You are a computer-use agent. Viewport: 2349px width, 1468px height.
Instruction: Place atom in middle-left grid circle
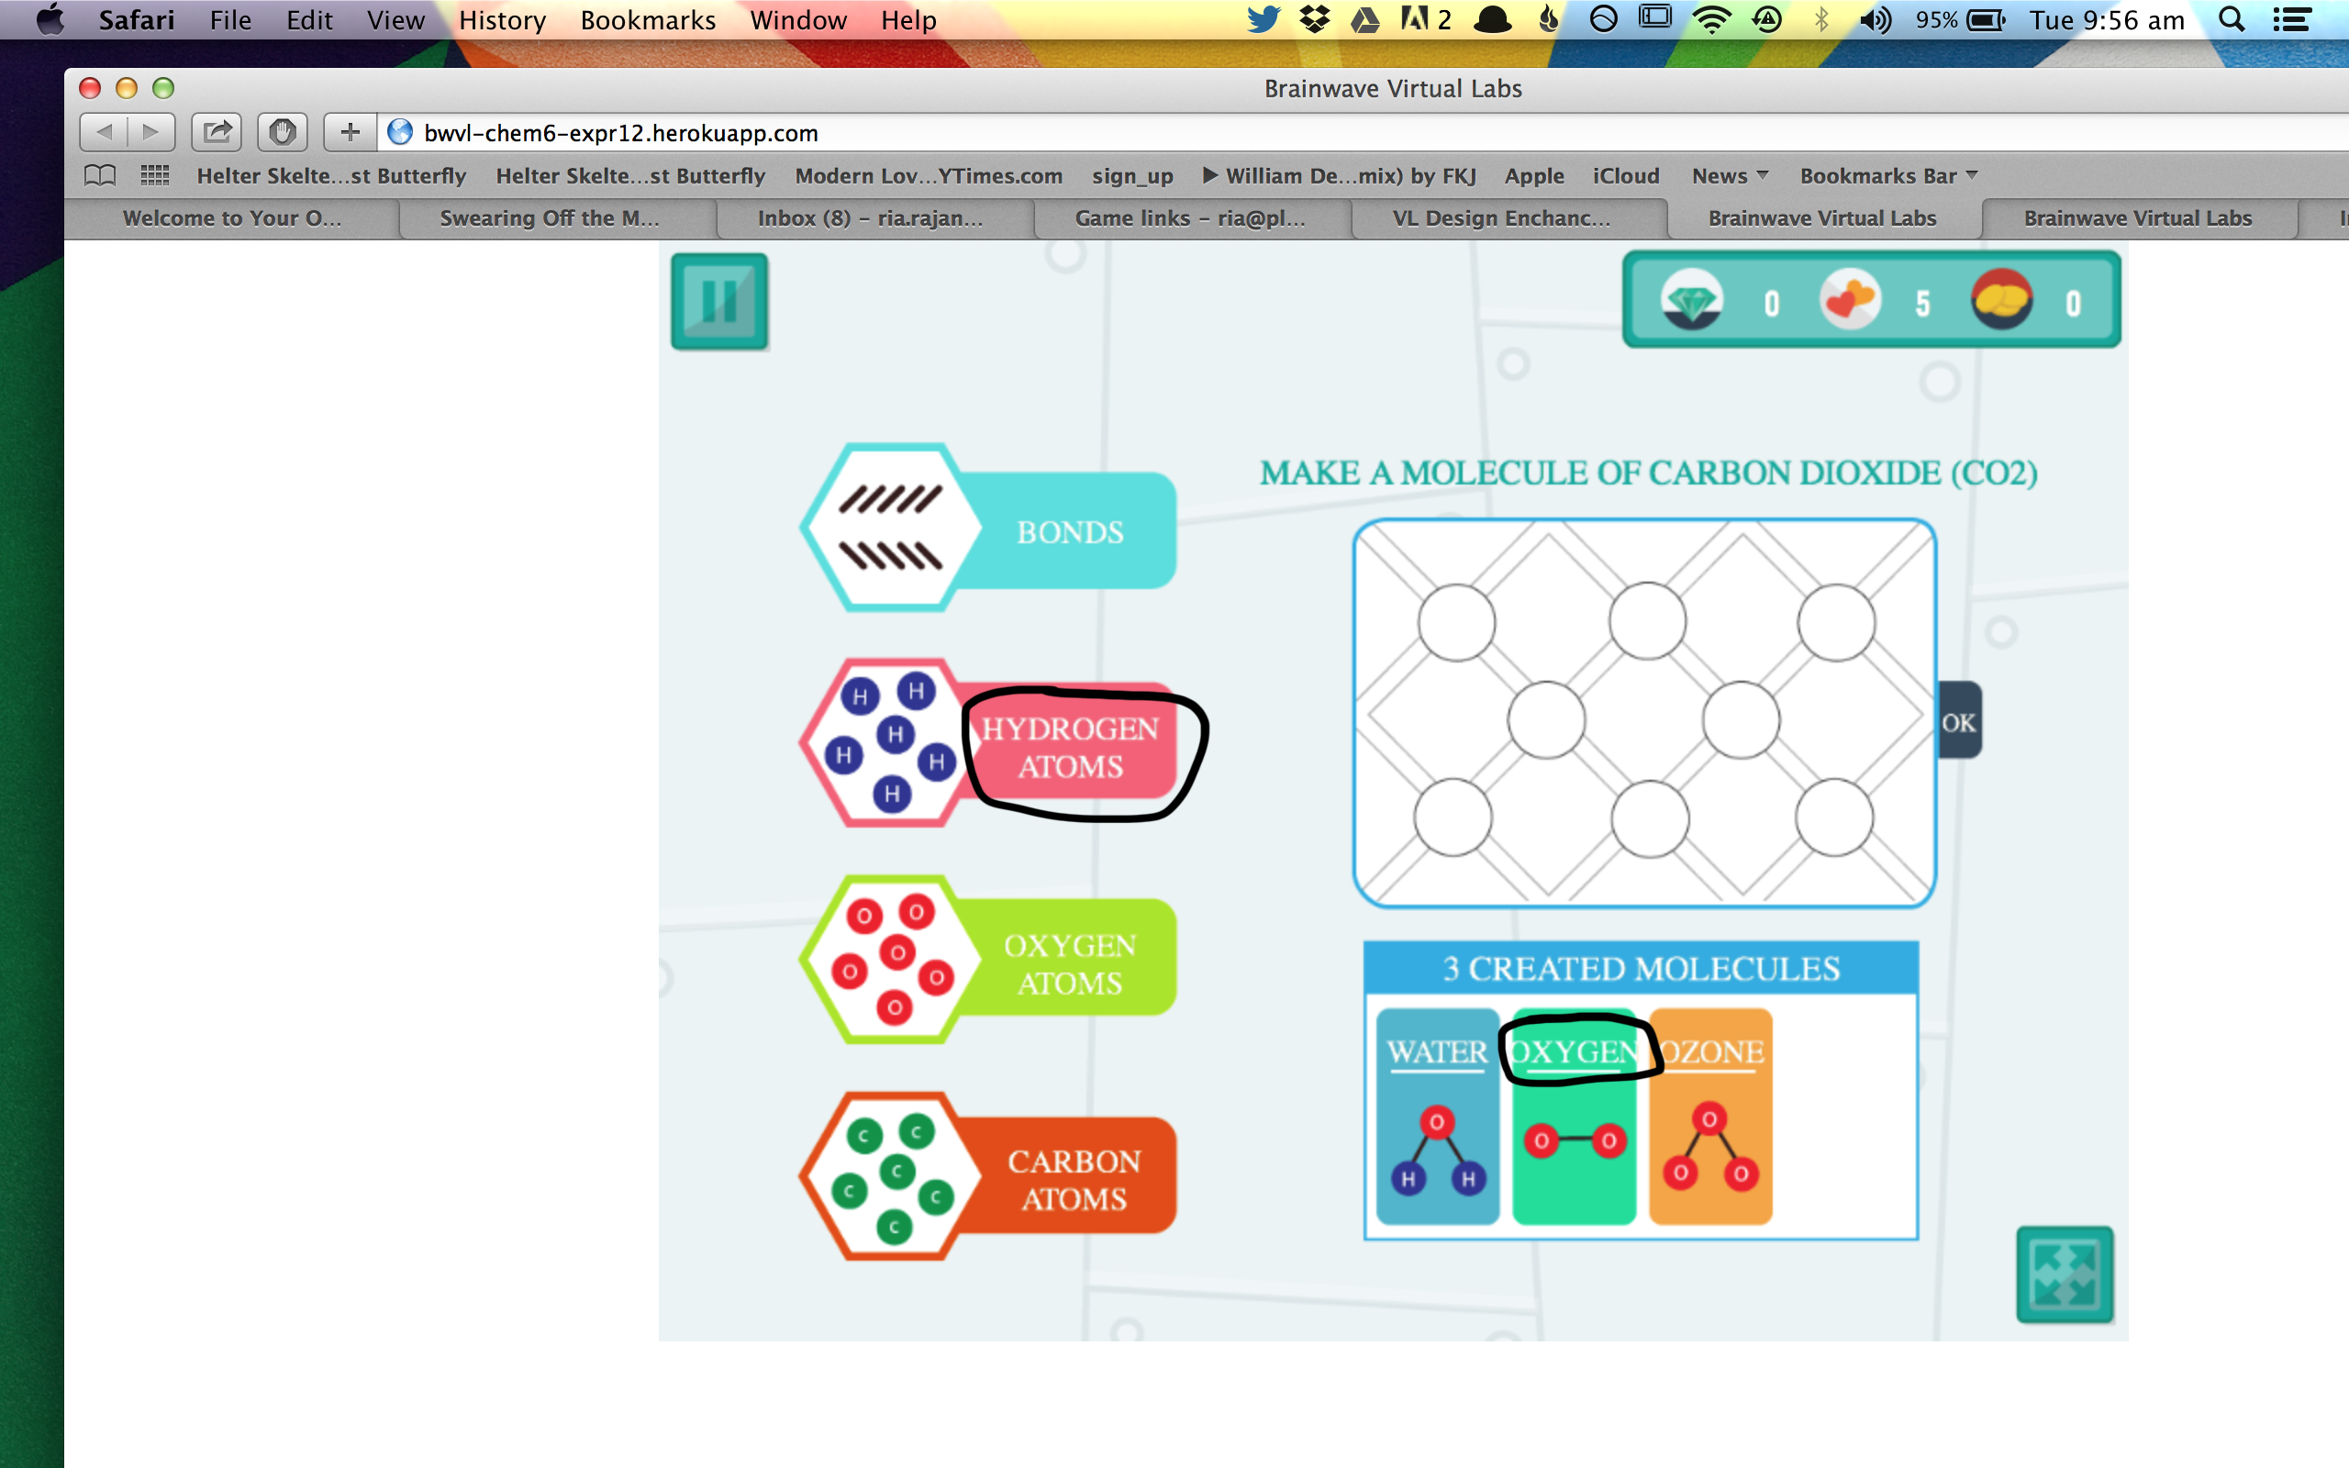1546,719
